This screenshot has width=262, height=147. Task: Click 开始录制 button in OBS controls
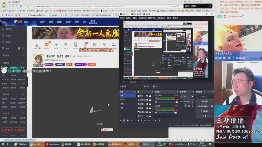(204, 101)
